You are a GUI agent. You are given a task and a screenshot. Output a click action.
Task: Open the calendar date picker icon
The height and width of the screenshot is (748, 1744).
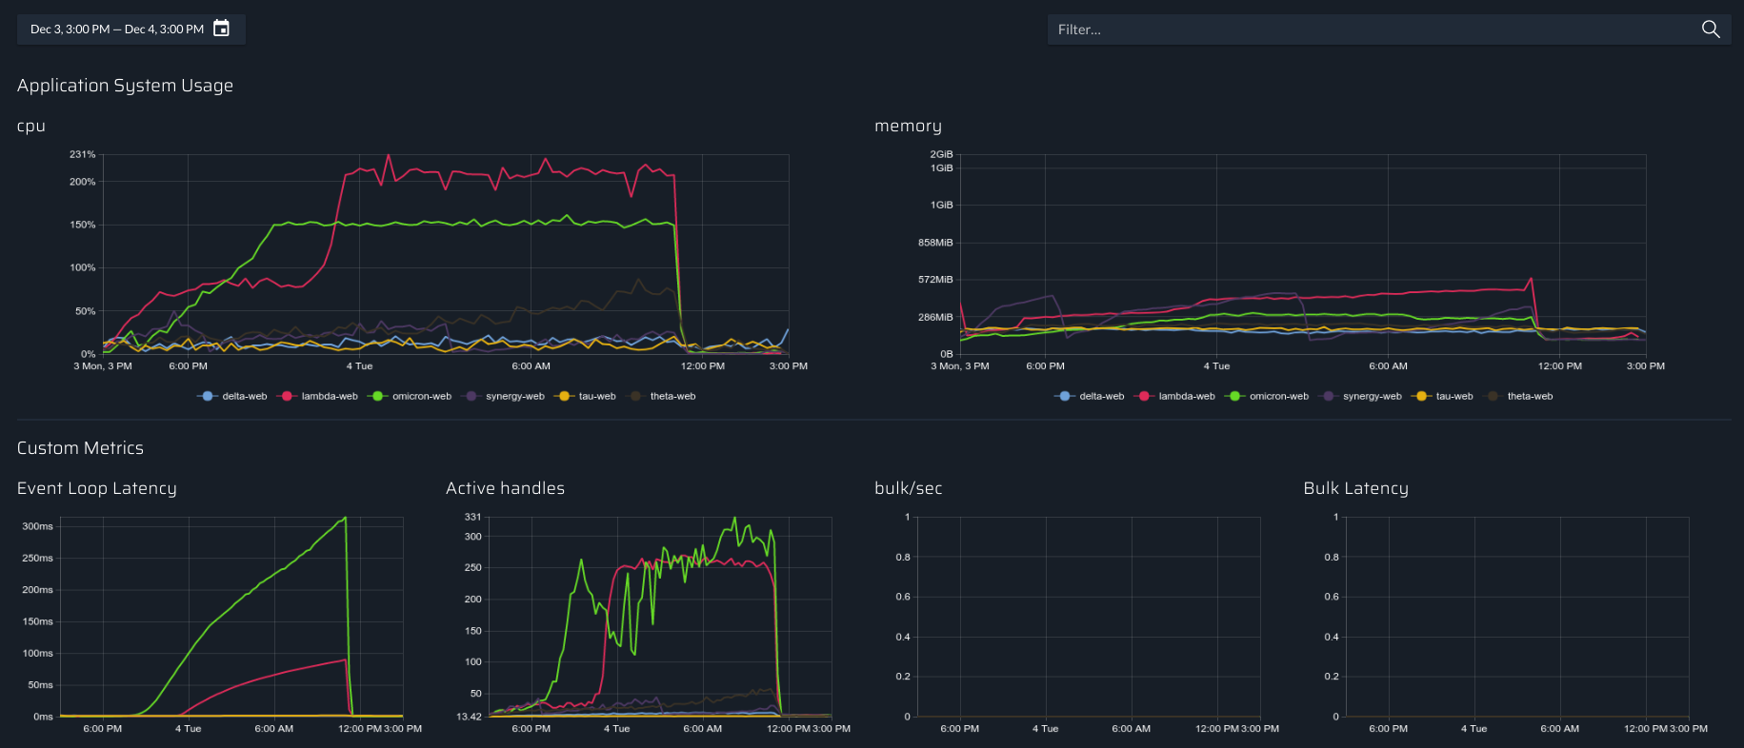(x=221, y=29)
